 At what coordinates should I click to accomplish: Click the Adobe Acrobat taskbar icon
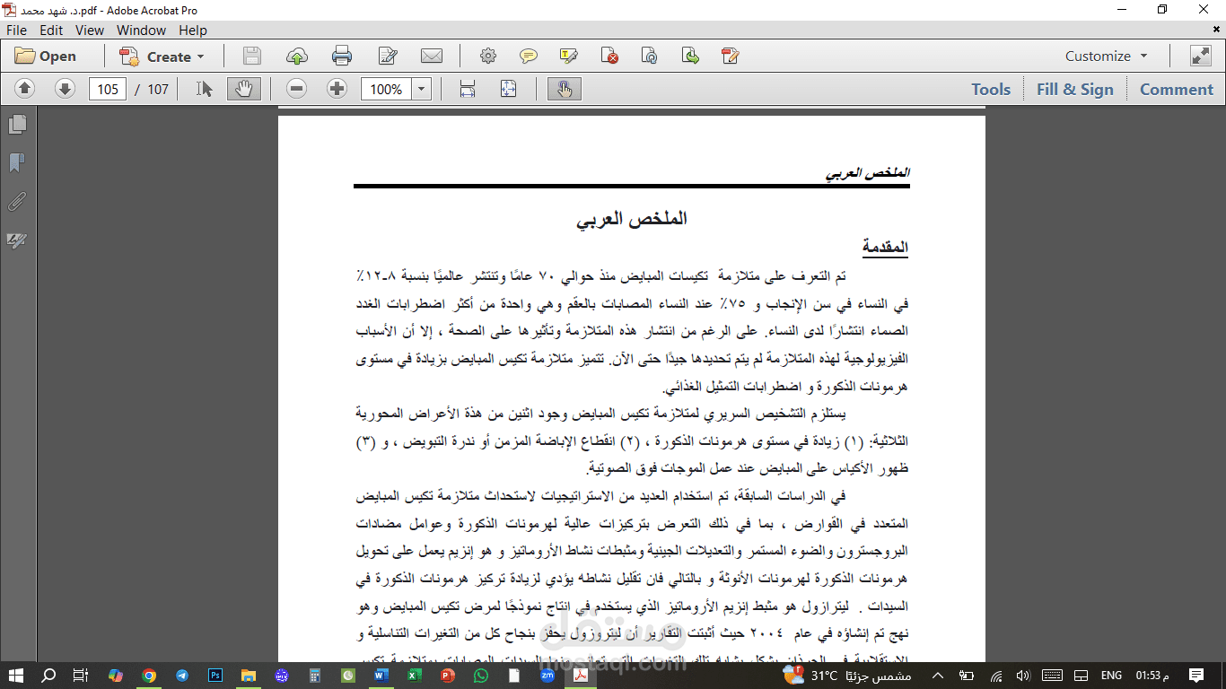[581, 676]
